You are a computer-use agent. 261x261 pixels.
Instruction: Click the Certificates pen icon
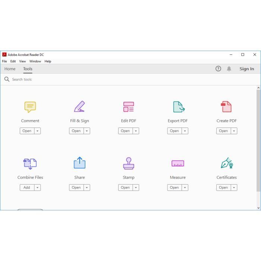click(227, 163)
